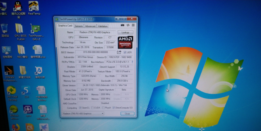The height and width of the screenshot is (131, 261).
Task: Click the GPU-Z refresh icon
Action: pyautogui.click(x=128, y=25)
